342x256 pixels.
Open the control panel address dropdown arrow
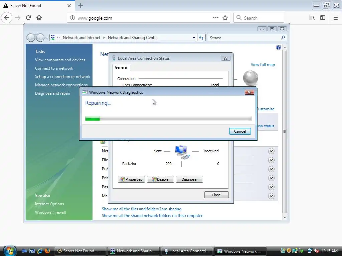pyautogui.click(x=194, y=38)
